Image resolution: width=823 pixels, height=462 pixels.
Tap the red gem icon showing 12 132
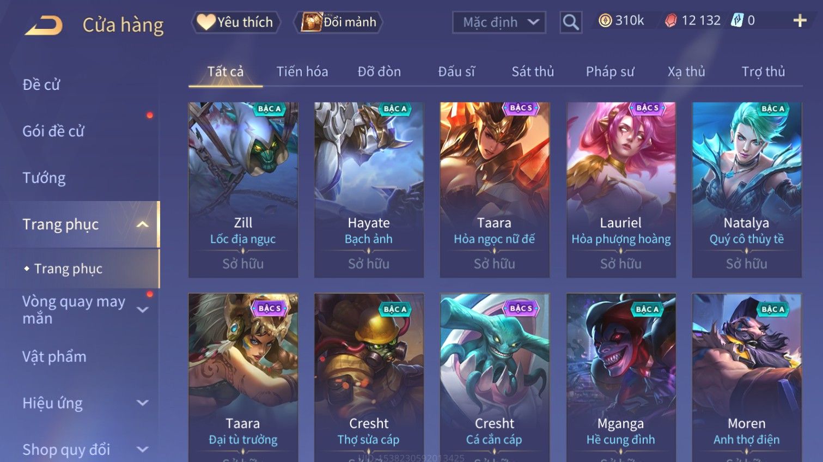point(671,21)
